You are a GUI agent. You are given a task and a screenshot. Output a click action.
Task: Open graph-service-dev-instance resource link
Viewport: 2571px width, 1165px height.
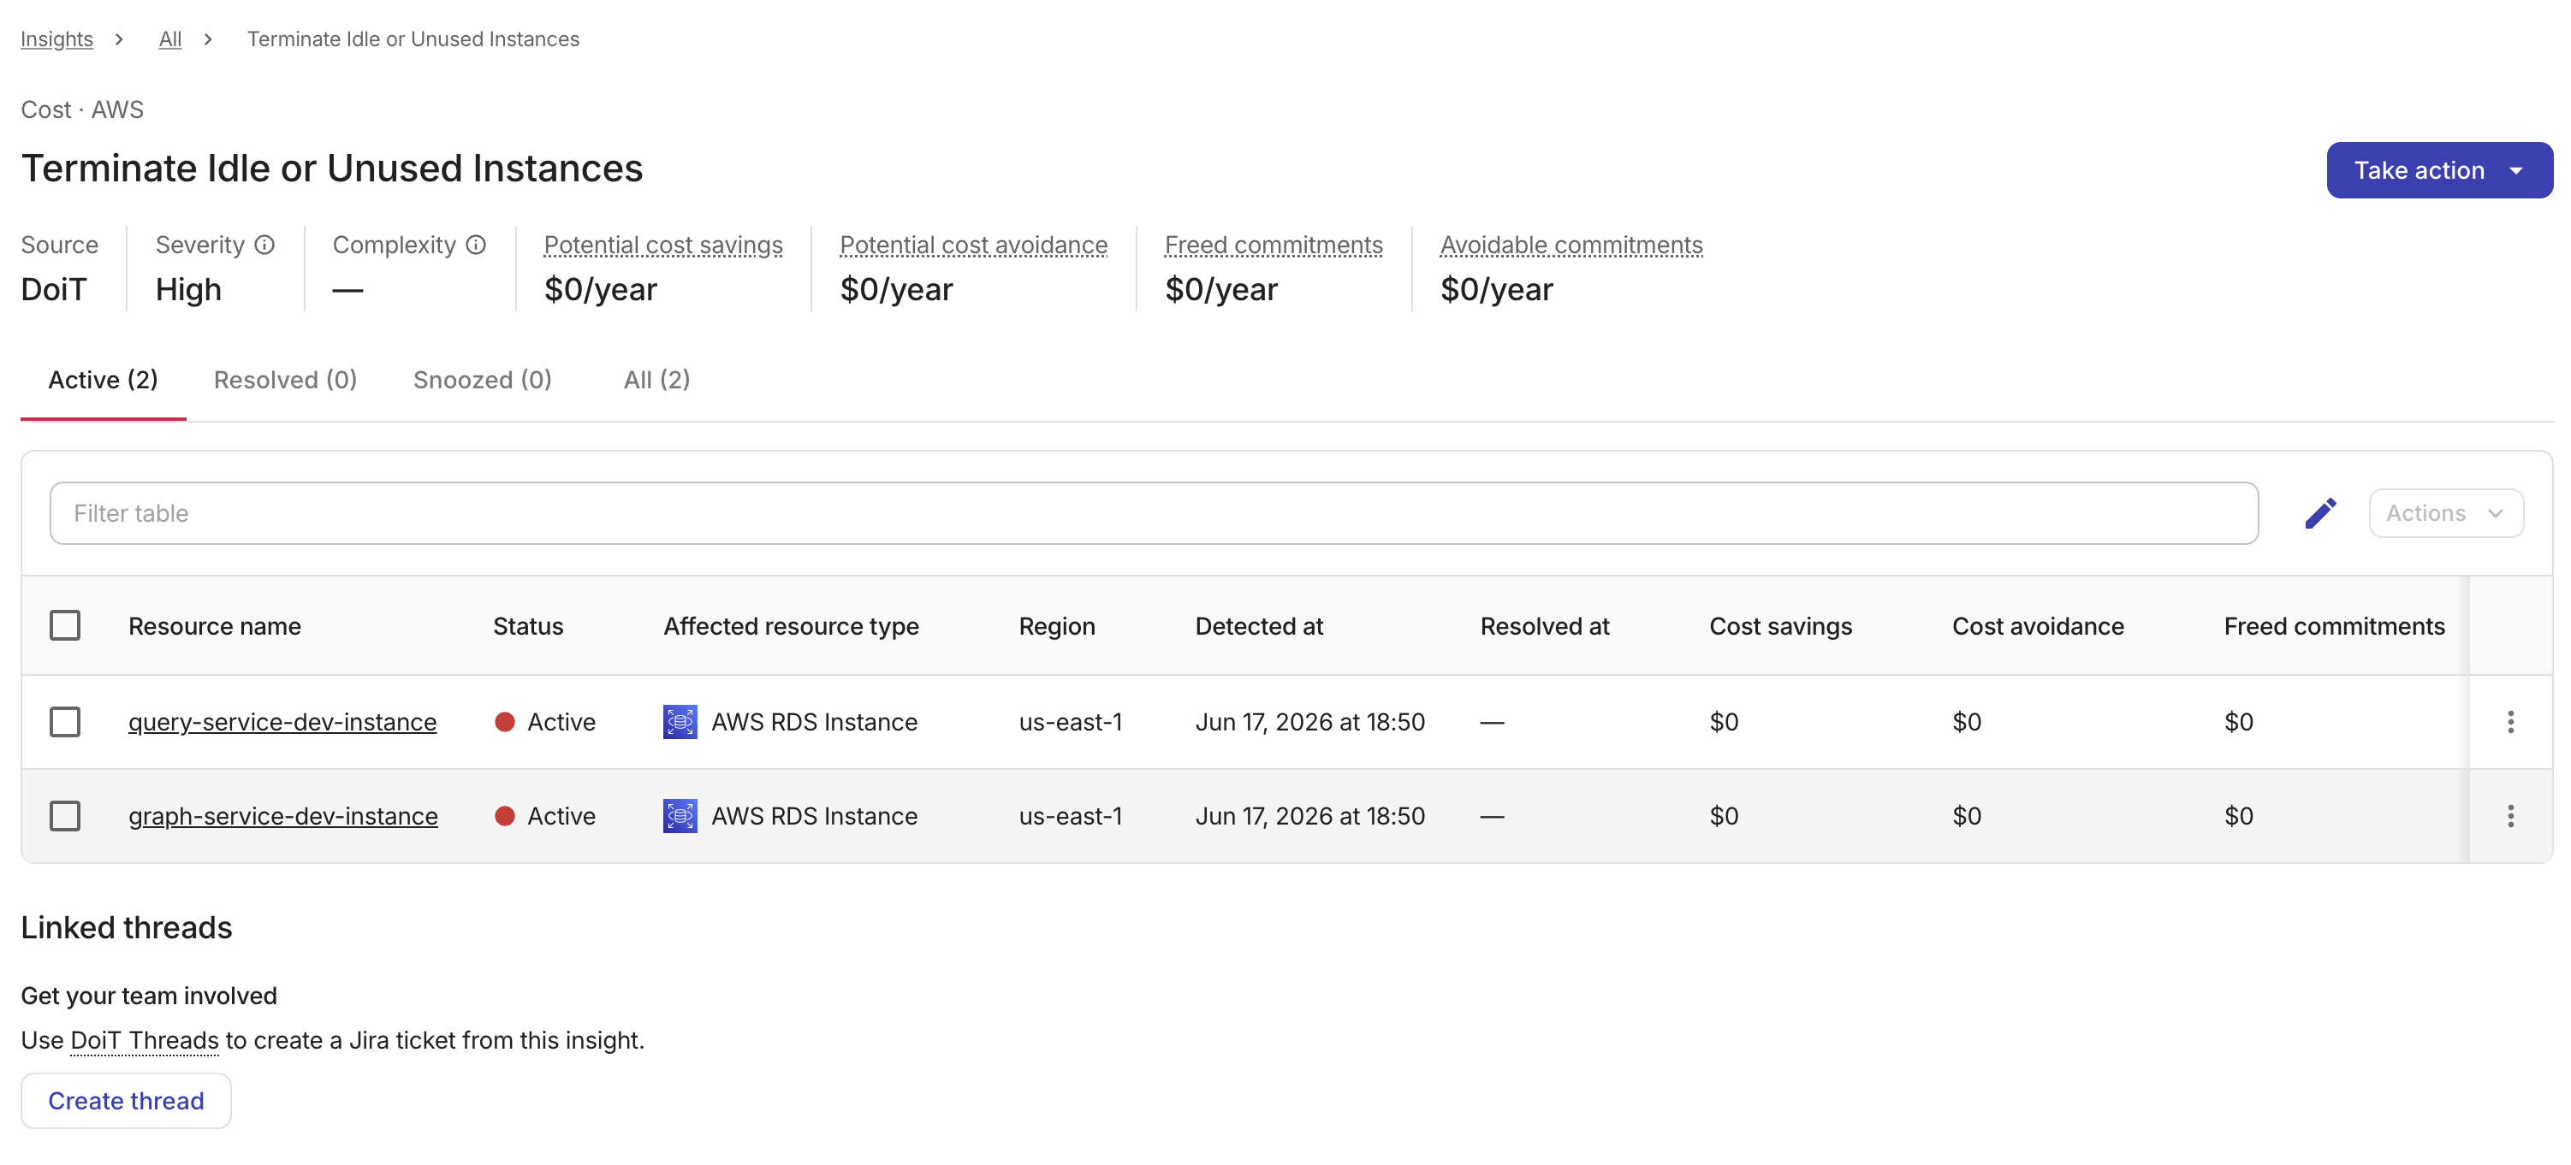tap(282, 816)
